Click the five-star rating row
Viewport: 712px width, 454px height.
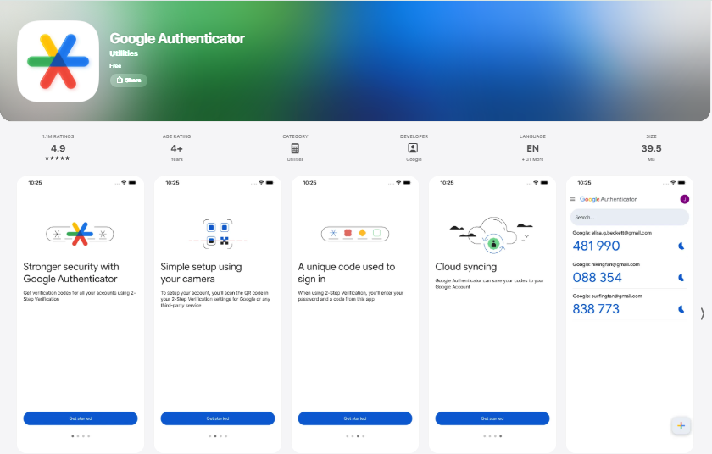[x=58, y=158]
